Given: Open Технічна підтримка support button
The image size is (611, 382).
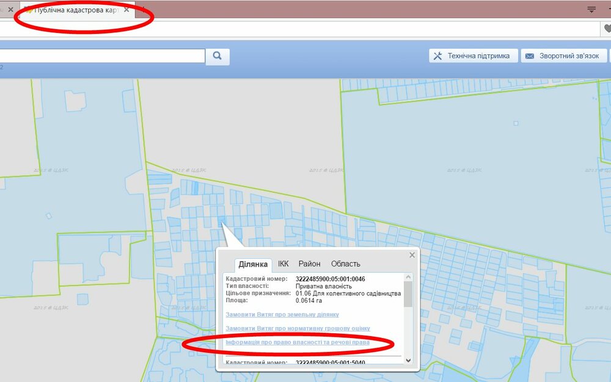Looking at the screenshot, I should coord(474,56).
